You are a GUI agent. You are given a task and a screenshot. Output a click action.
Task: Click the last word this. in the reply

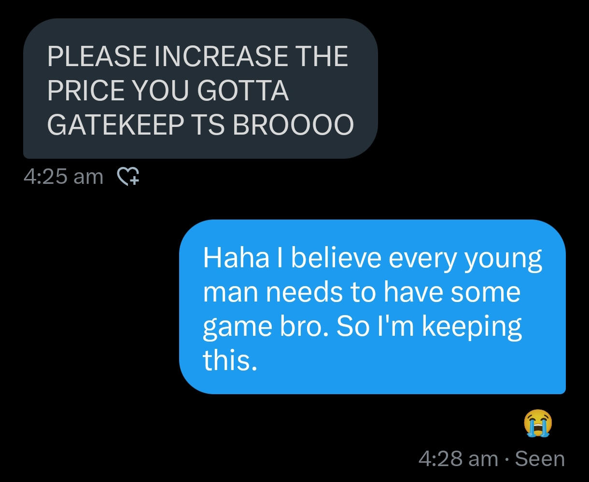[x=230, y=360]
